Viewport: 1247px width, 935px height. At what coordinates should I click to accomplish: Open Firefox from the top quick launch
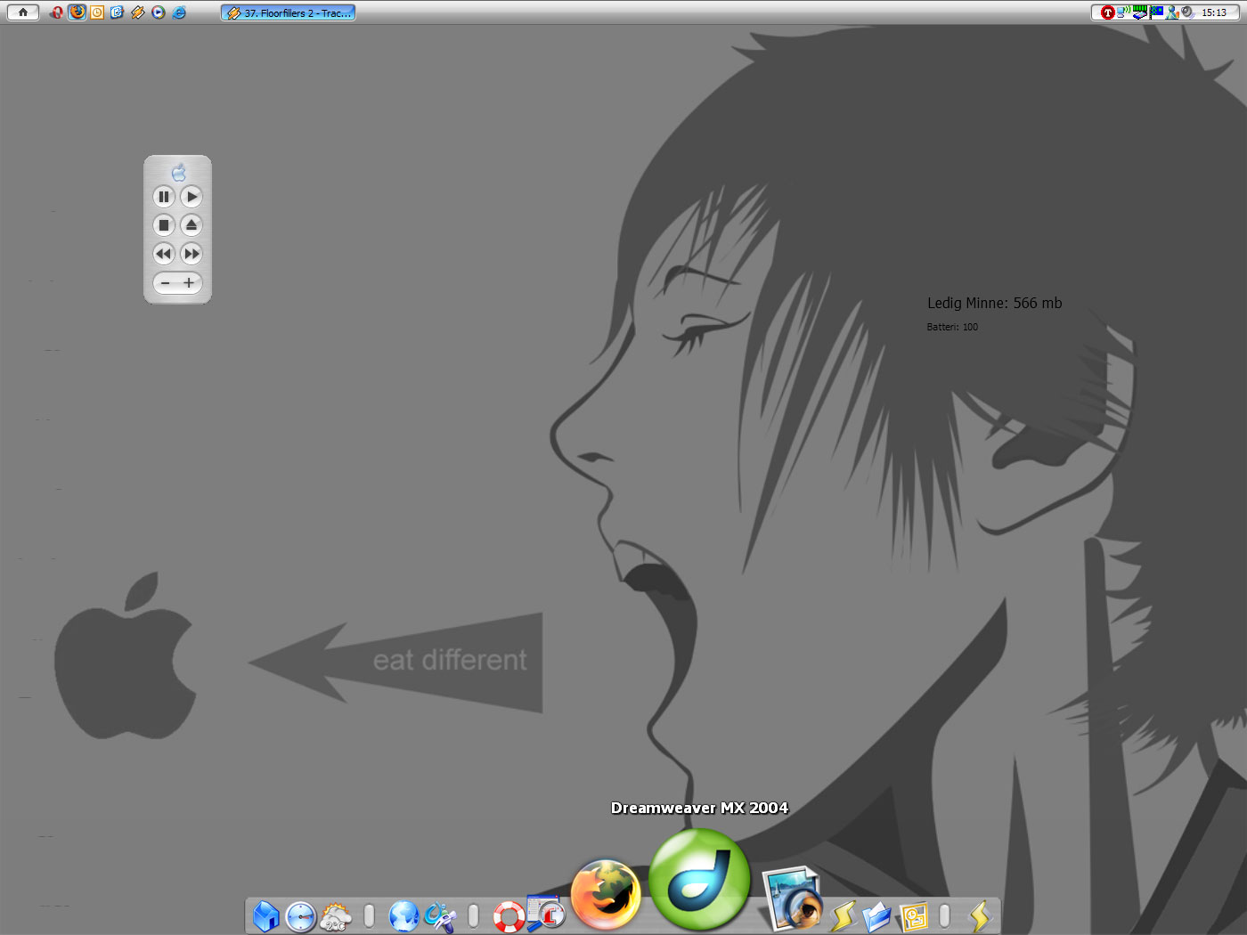pos(77,12)
